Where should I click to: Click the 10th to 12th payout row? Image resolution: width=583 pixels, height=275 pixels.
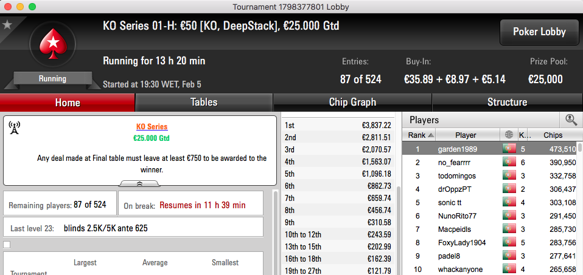tap(338, 234)
